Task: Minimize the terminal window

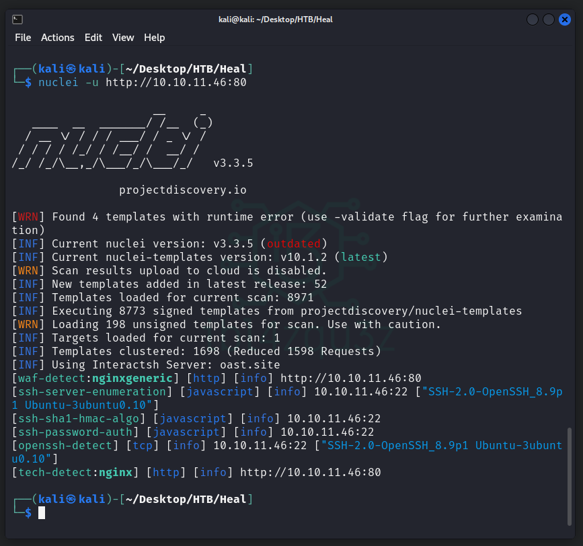Action: [533, 19]
